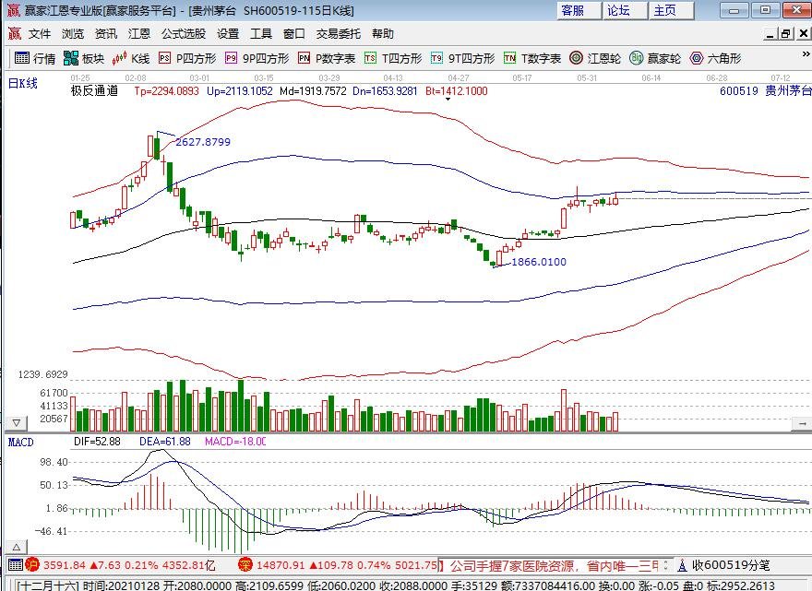812x591 pixels.
Task: Click the 板块 sector toolbar icon
Action: tap(84, 58)
